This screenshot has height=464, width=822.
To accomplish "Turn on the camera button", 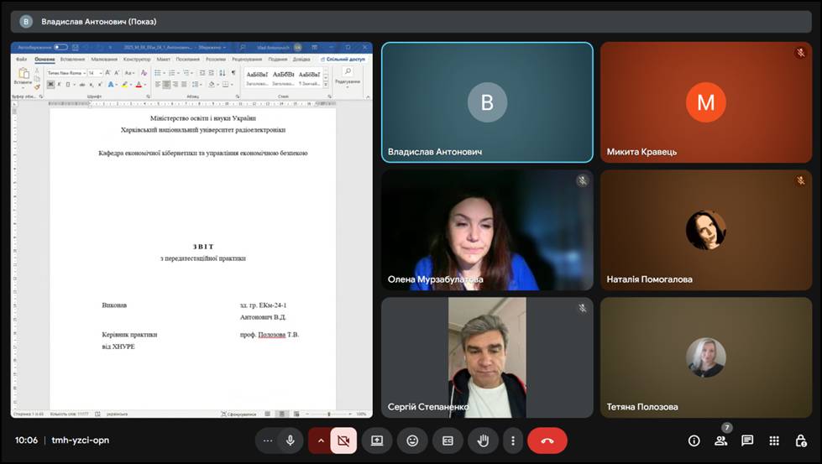I will pos(343,441).
